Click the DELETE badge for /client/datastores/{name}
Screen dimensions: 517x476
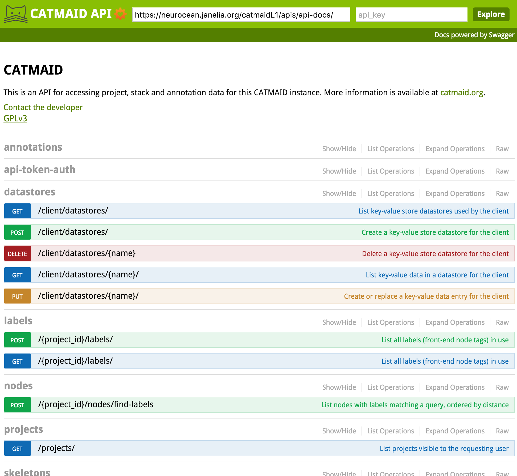[17, 254]
